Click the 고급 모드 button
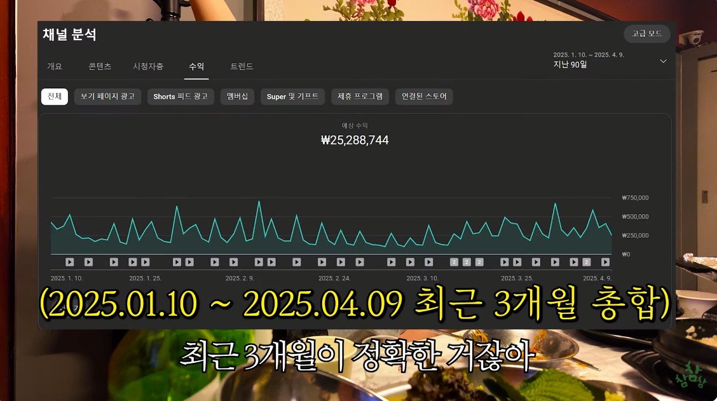Image resolution: width=717 pixels, height=401 pixels. [x=646, y=34]
